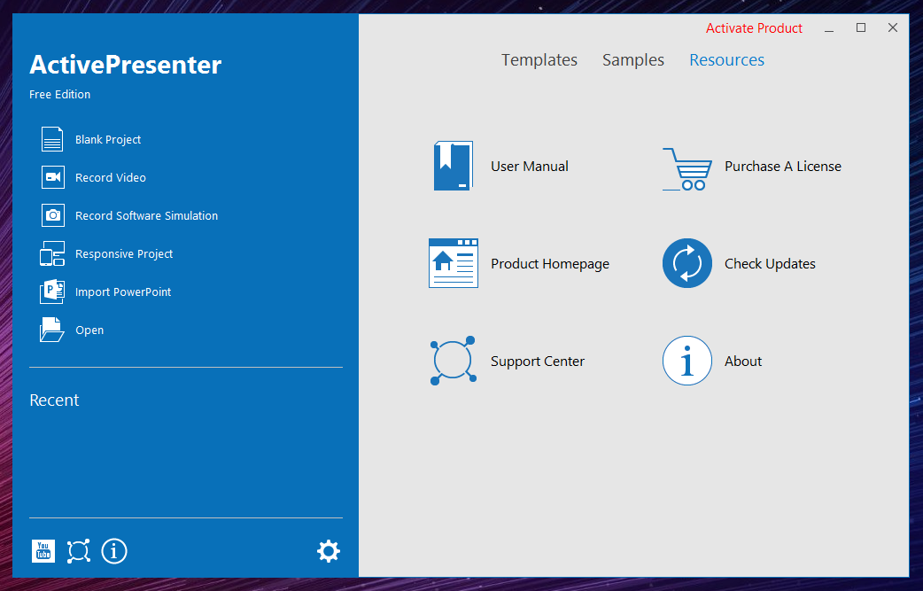Click the Blank Project label
Image resolution: width=923 pixels, height=591 pixels.
click(x=108, y=139)
